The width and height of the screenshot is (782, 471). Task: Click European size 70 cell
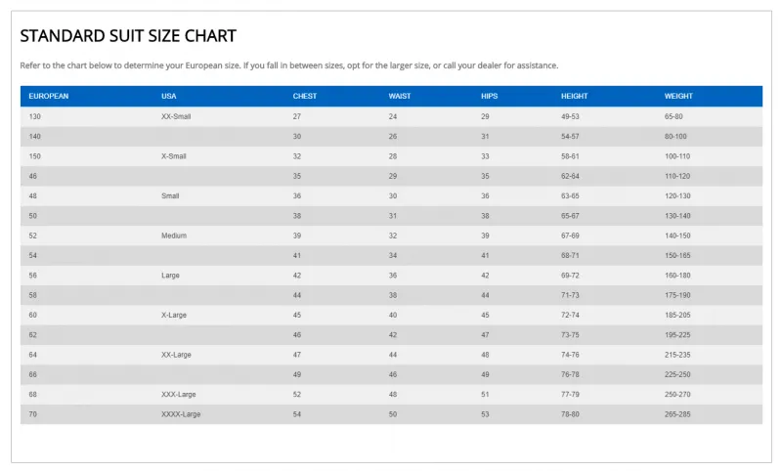pyautogui.click(x=32, y=414)
